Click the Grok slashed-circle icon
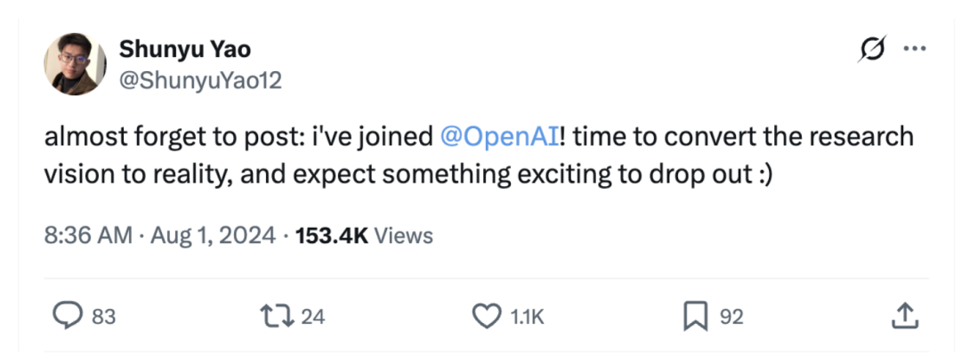Image resolution: width=961 pixels, height=356 pixels. (871, 51)
